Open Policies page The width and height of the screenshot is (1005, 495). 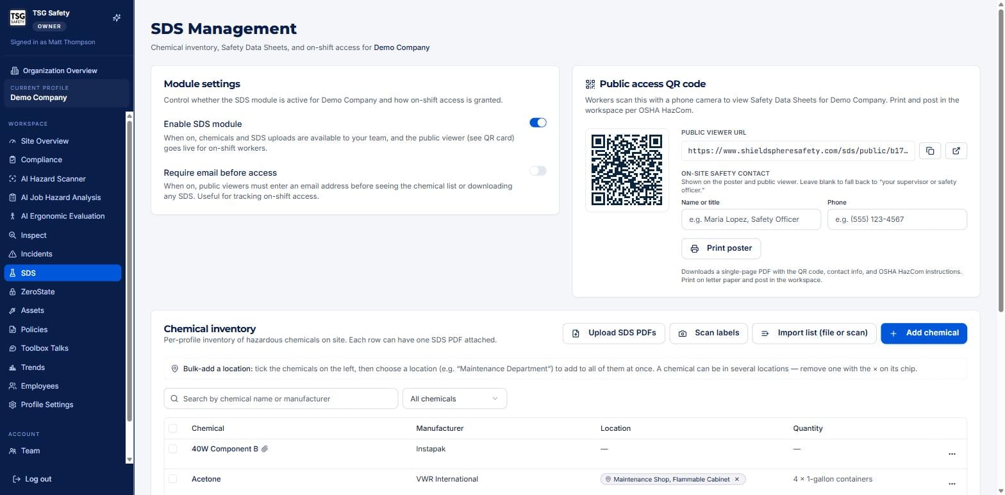pos(63,330)
